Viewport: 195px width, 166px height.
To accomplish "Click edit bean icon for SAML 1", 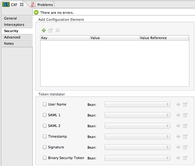I will 185,115.
